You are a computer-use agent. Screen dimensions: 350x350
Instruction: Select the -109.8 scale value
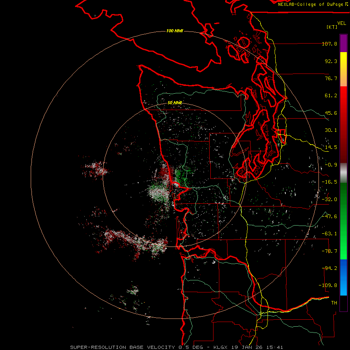pos(328,285)
